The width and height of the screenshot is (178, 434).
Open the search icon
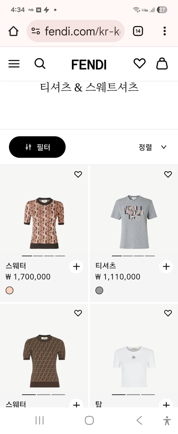pyautogui.click(x=40, y=64)
